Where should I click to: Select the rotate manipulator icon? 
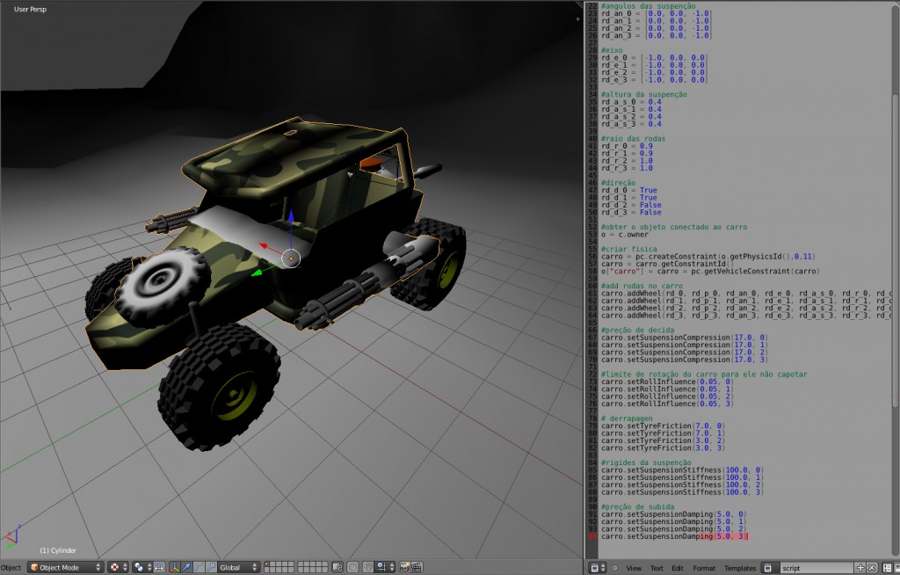tap(199, 567)
